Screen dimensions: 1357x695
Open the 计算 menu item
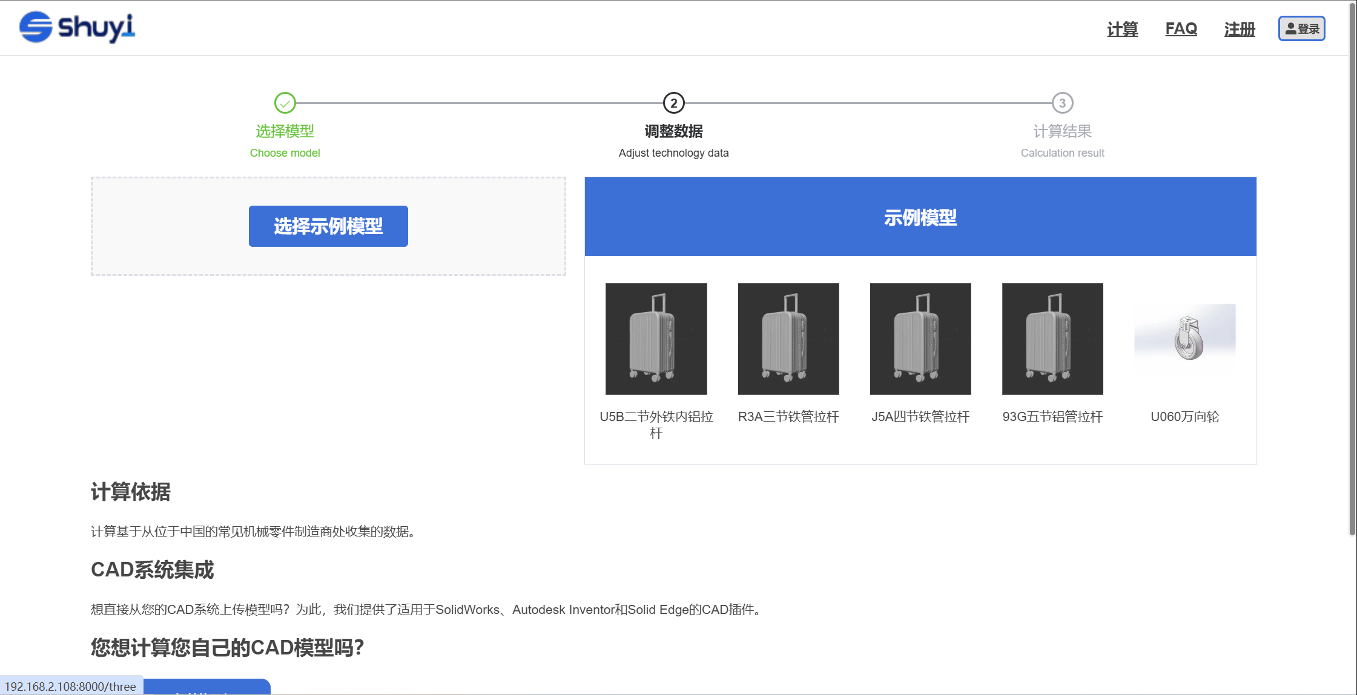tap(1122, 29)
